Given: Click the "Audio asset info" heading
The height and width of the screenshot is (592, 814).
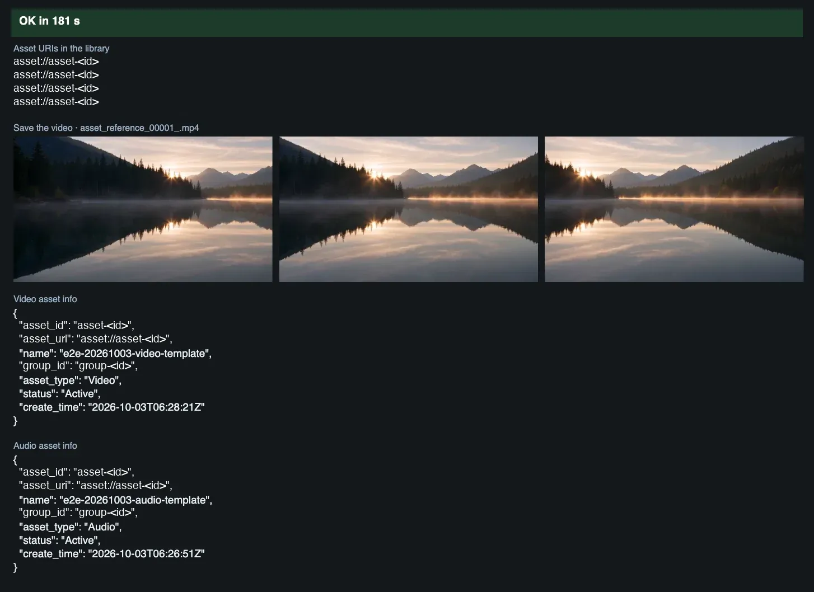Looking at the screenshot, I should click(x=45, y=446).
